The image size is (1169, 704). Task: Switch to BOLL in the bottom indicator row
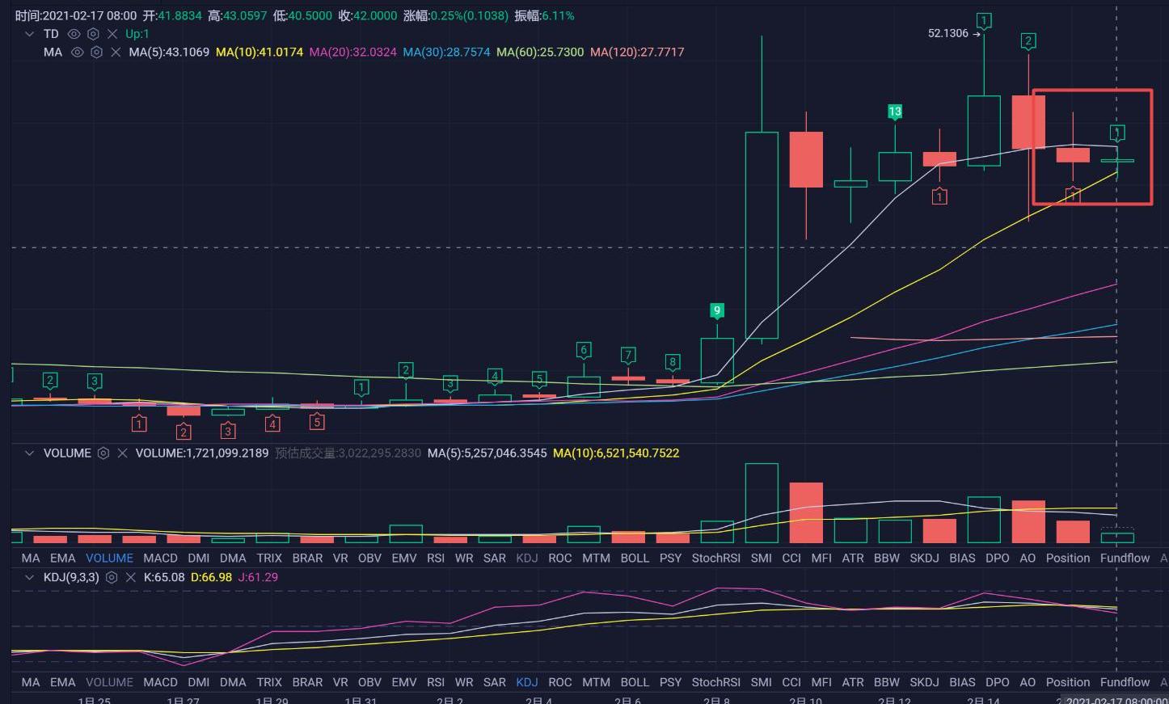pos(635,682)
